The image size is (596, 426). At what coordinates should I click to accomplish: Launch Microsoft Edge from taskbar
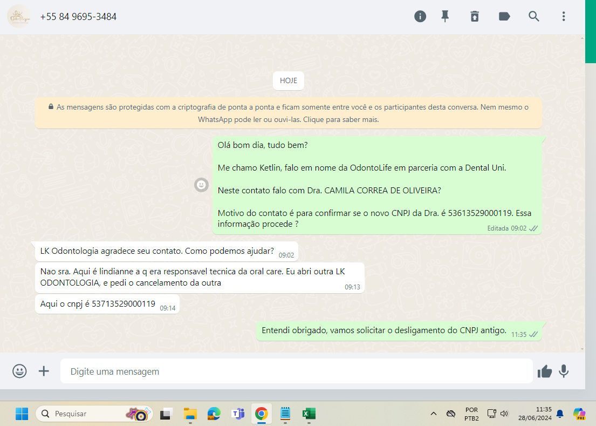click(x=214, y=414)
